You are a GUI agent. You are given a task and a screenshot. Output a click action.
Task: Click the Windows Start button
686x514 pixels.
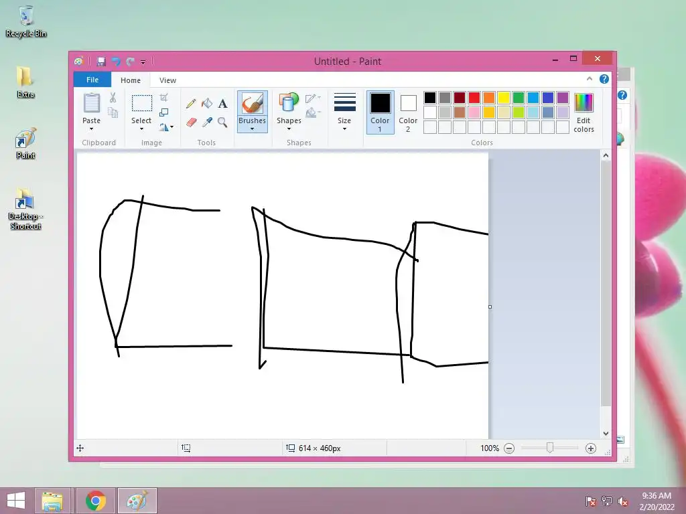coord(16,501)
